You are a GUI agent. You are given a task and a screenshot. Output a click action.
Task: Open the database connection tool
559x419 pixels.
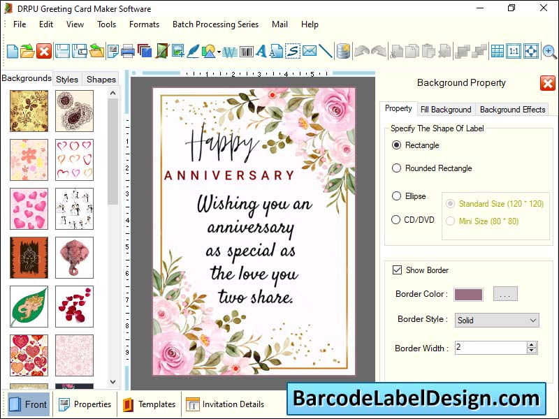(343, 50)
